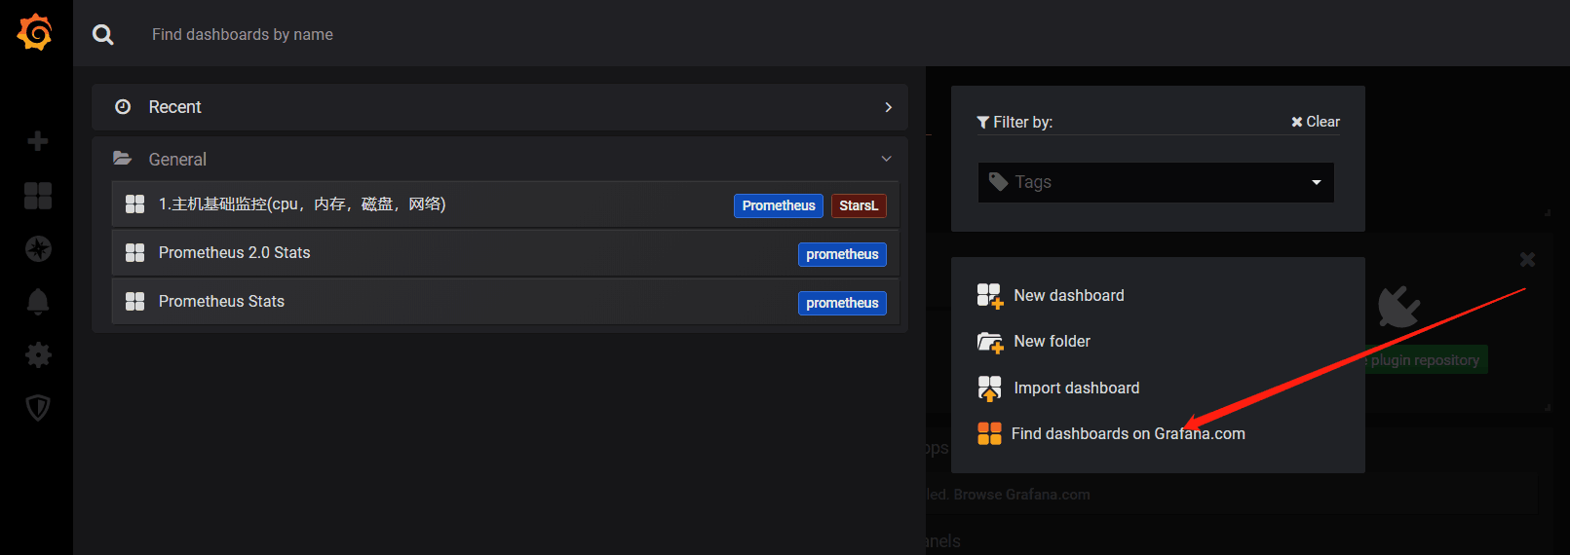Filter by the red StarsL tag
1570x555 pixels.
pos(859,205)
